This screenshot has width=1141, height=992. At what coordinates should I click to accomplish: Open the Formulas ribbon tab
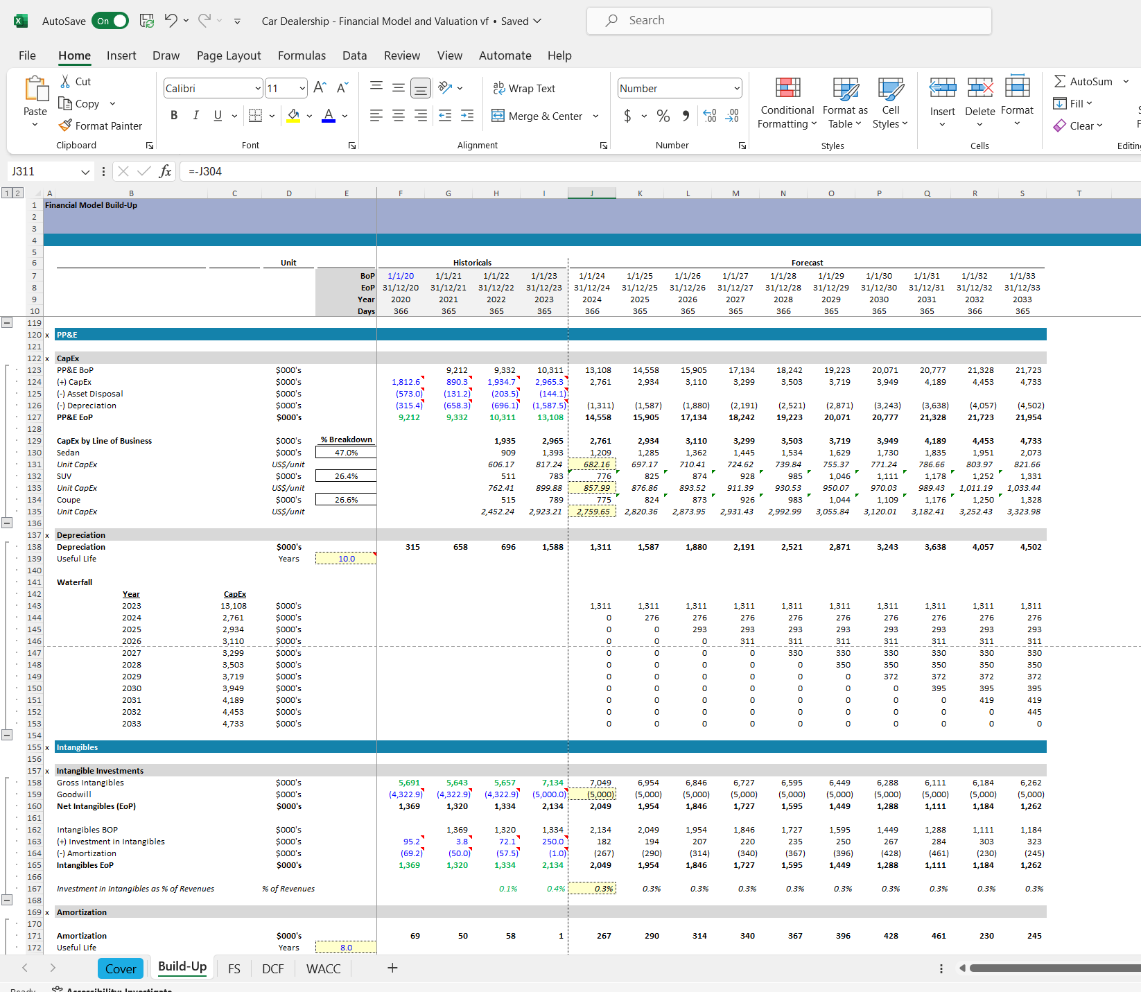click(x=302, y=55)
